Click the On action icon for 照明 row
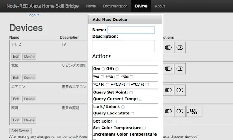This screenshot has width=233, height=140. (168, 111)
